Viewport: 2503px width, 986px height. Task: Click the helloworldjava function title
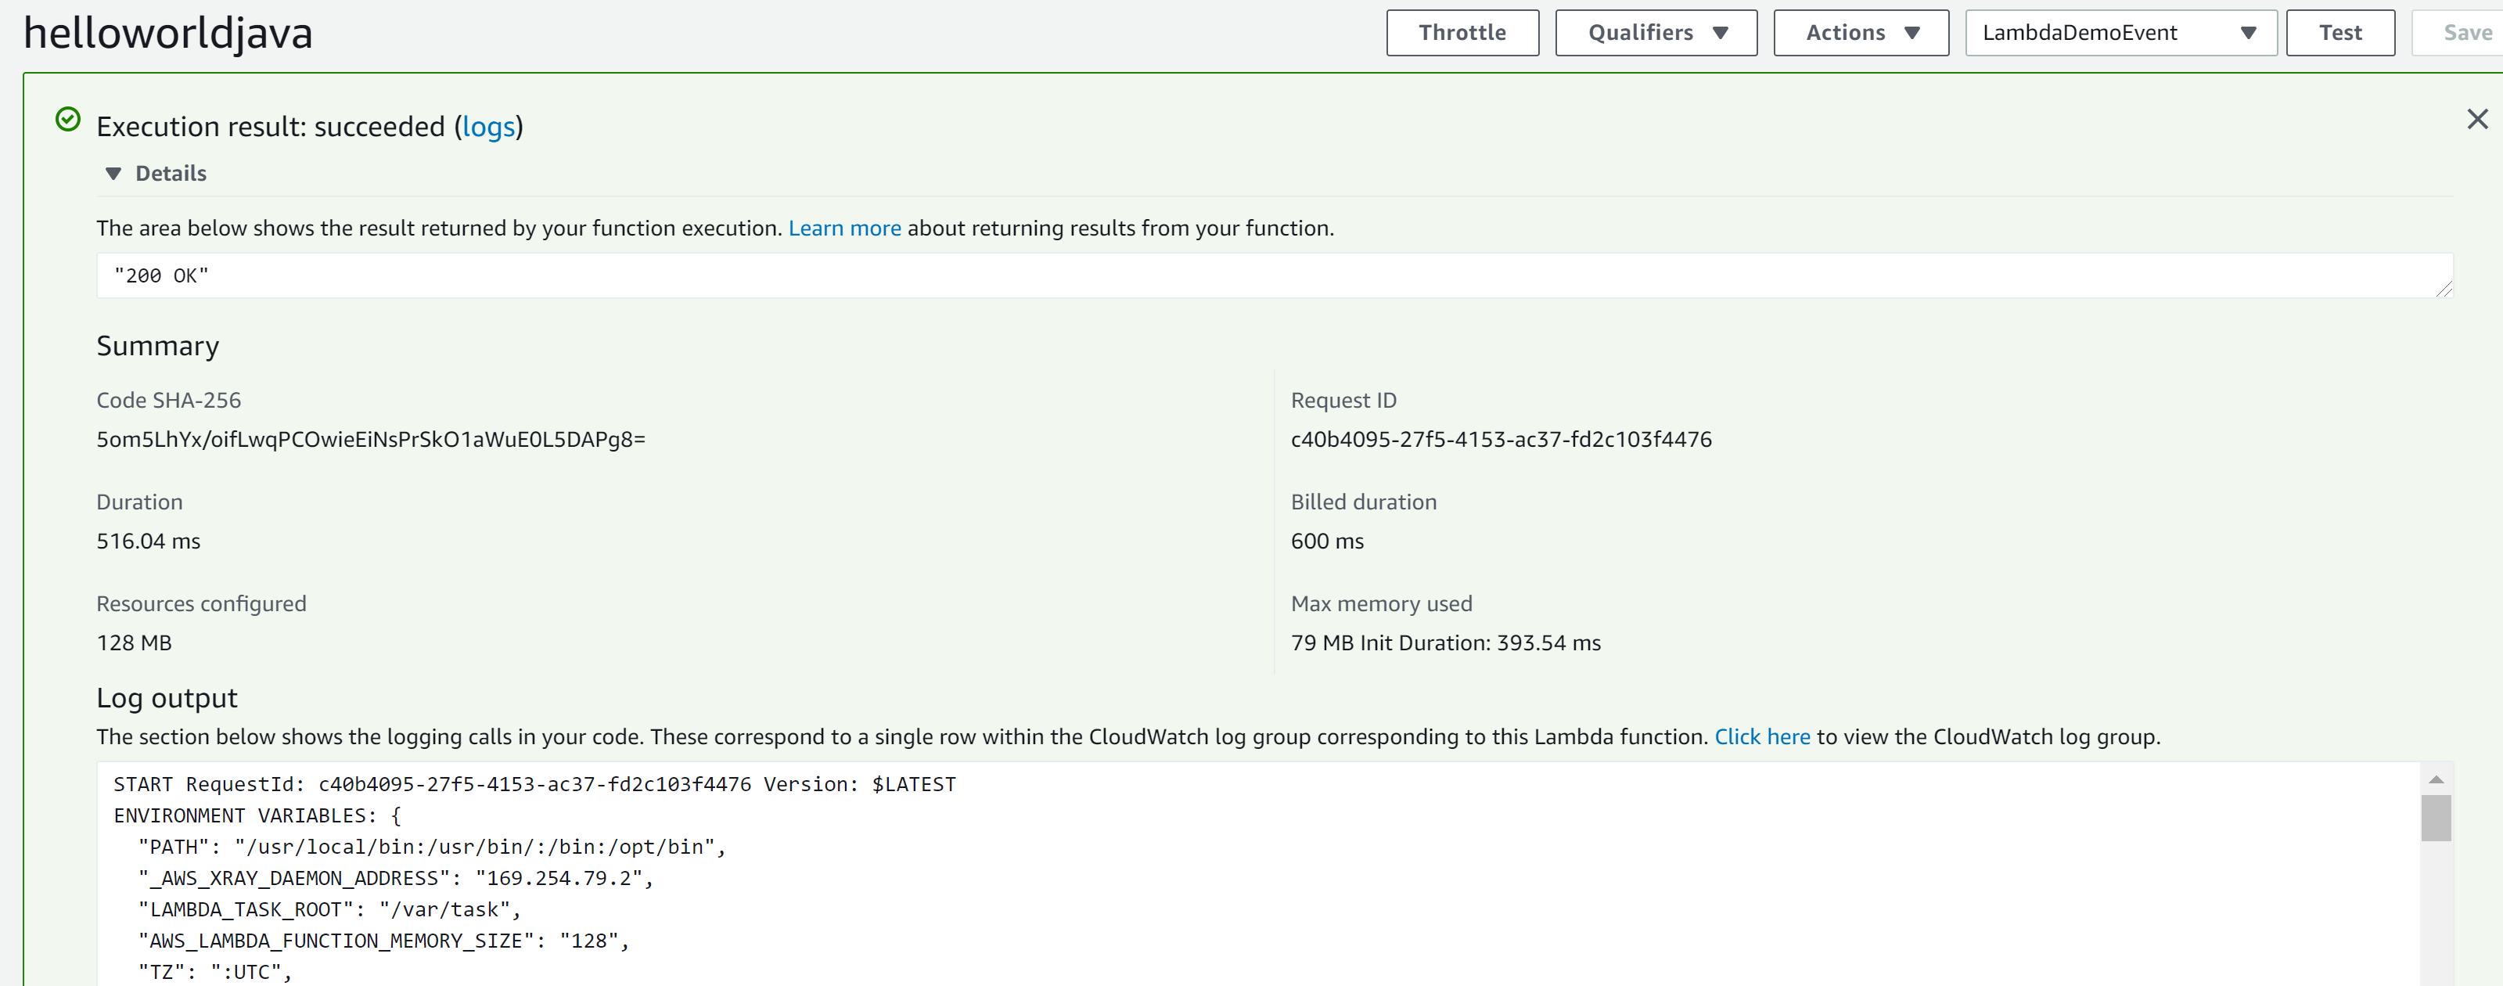[x=168, y=33]
